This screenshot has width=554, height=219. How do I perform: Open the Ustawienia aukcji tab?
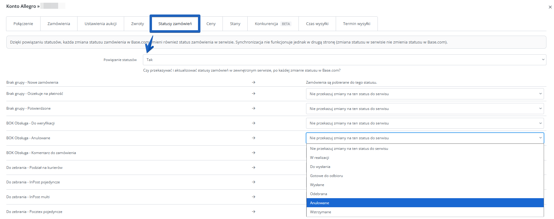tap(101, 24)
